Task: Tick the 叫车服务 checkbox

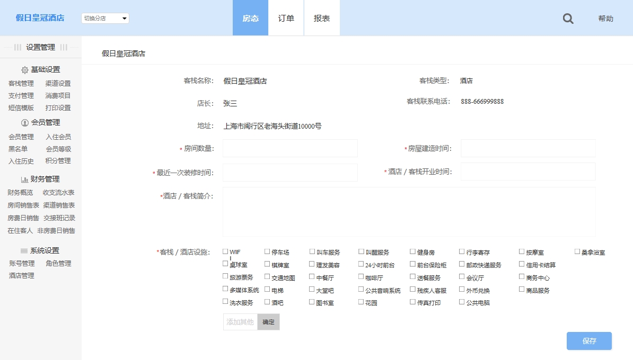Action: 312,251
